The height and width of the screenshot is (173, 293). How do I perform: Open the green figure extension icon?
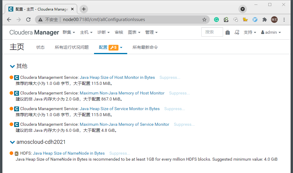click(226, 20)
